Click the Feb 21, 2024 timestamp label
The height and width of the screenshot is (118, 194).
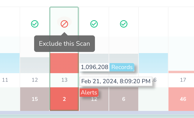click(x=116, y=81)
